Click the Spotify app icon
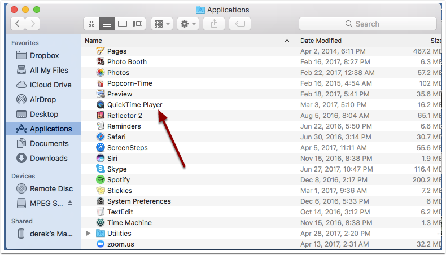The height and width of the screenshot is (255, 446). [x=100, y=179]
